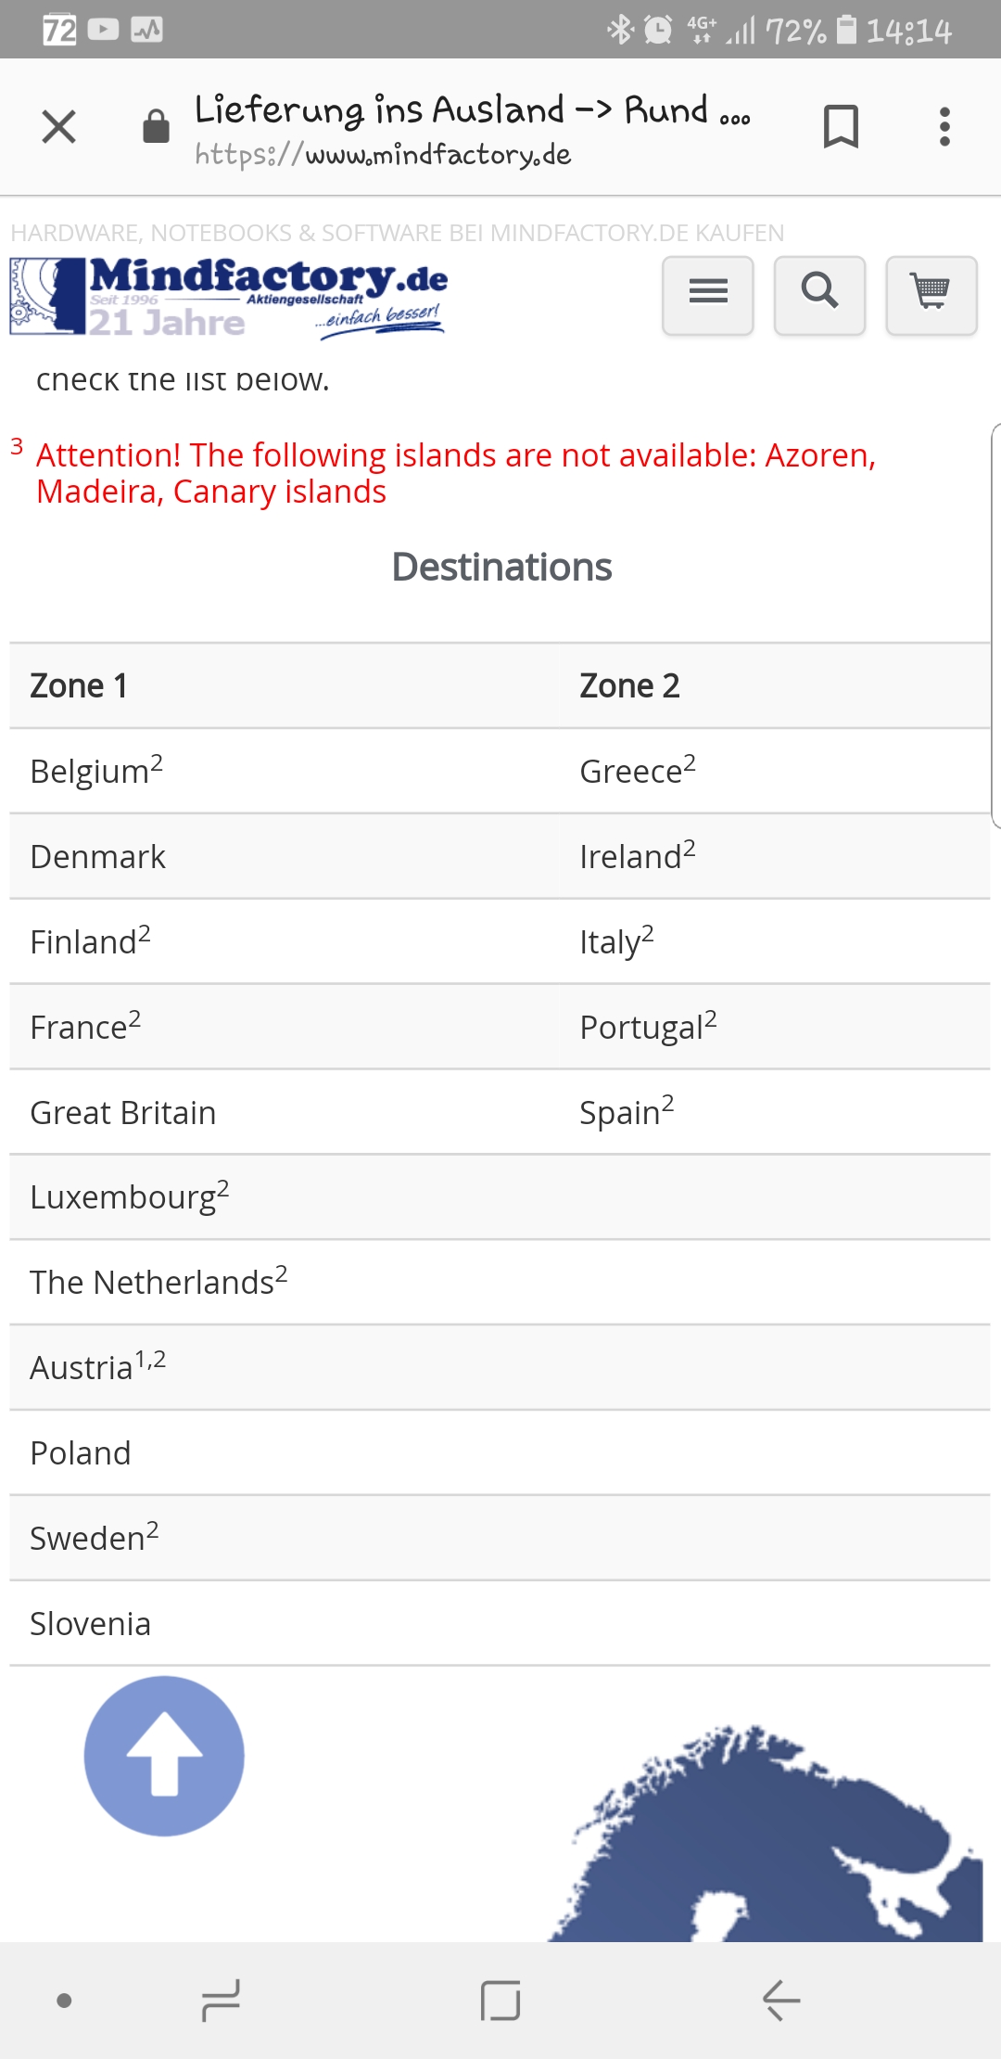1001x2059 pixels.
Task: Tap the Austria entry in Zone 1
Action: coord(82,1368)
